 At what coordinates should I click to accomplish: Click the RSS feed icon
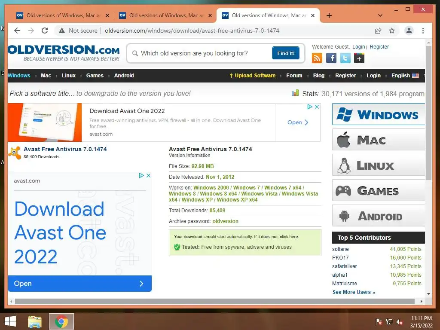pos(317,58)
